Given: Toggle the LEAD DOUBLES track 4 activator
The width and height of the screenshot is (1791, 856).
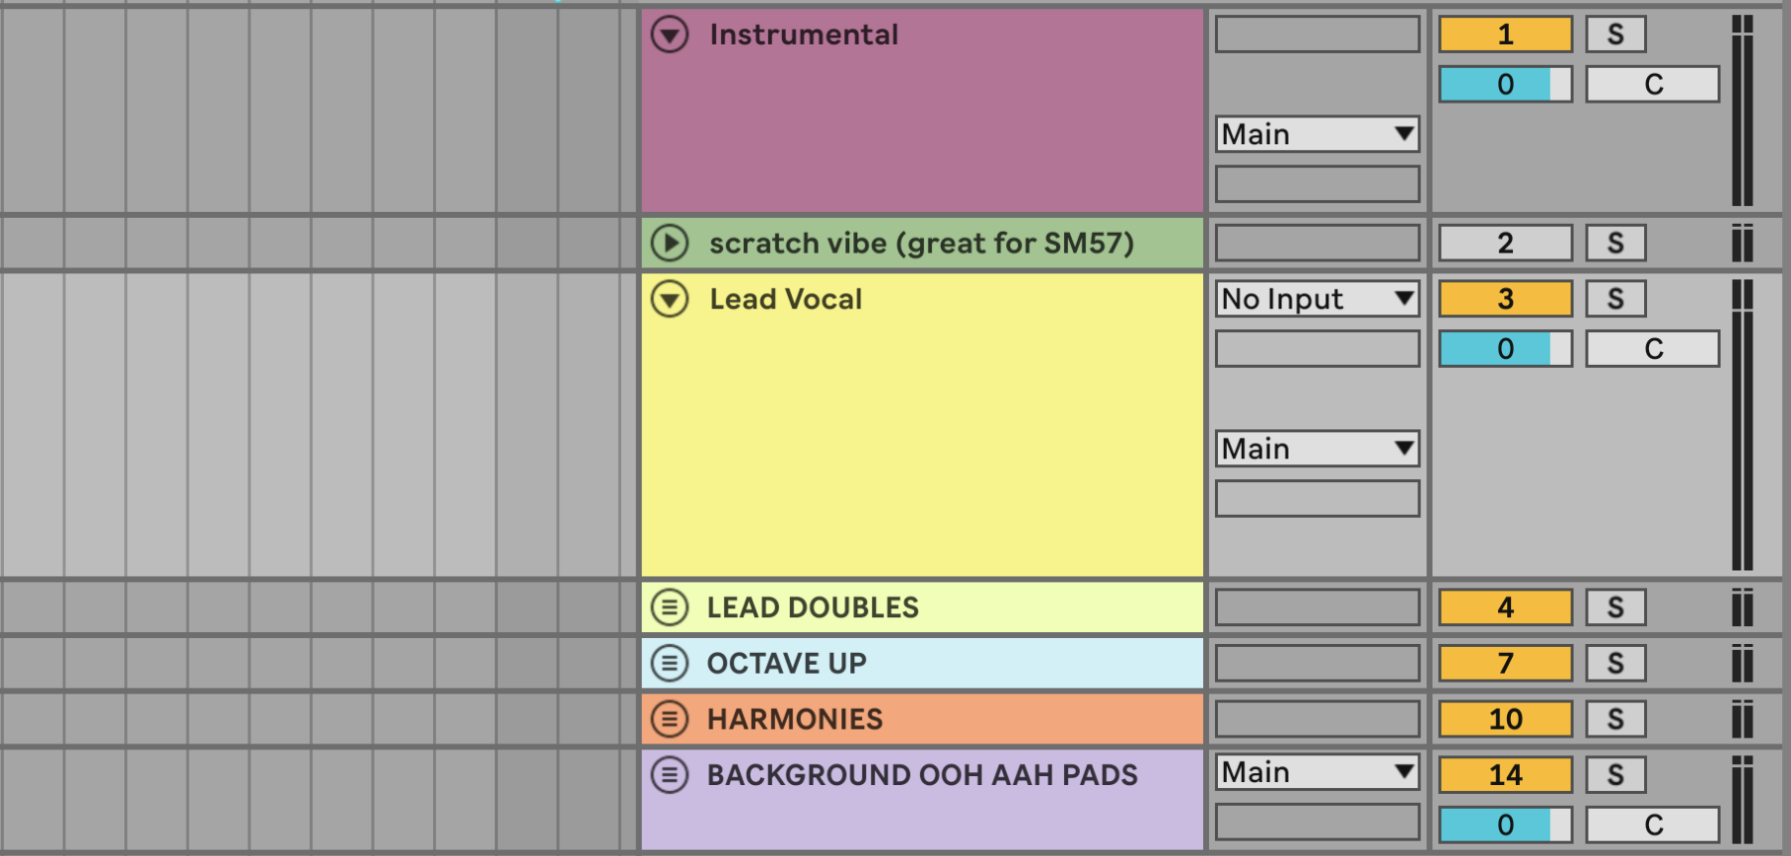Looking at the screenshot, I should coord(1505,607).
